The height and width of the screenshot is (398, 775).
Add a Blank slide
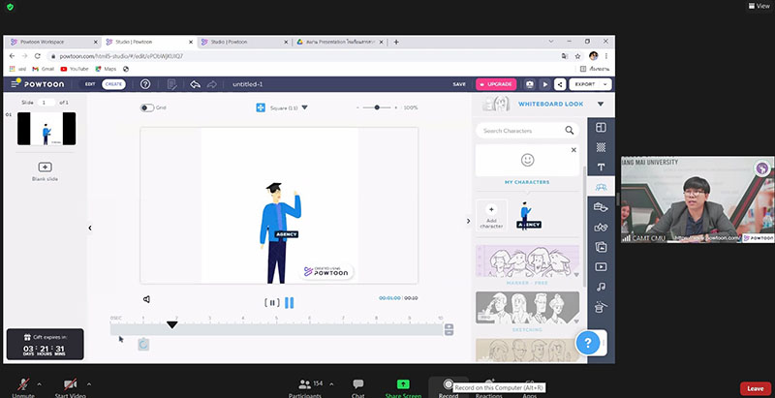[45, 170]
